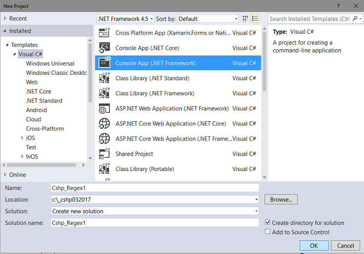Viewport: 364px width, 254px height.
Task: Expand the Recent section
Action: point(5,18)
